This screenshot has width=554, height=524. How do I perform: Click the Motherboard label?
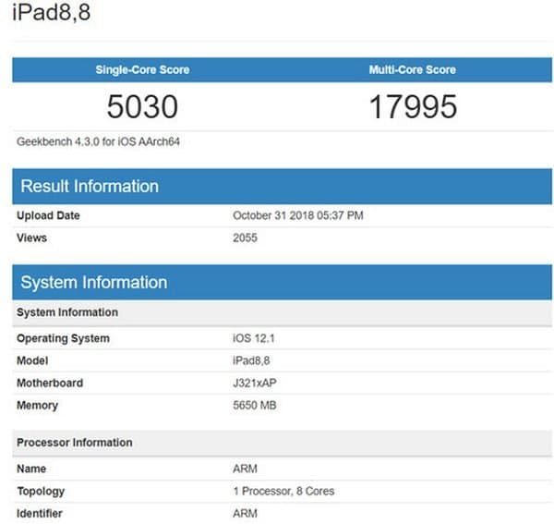(50, 383)
